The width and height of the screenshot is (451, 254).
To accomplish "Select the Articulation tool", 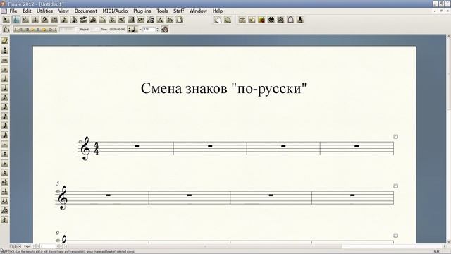I will click(x=112, y=20).
